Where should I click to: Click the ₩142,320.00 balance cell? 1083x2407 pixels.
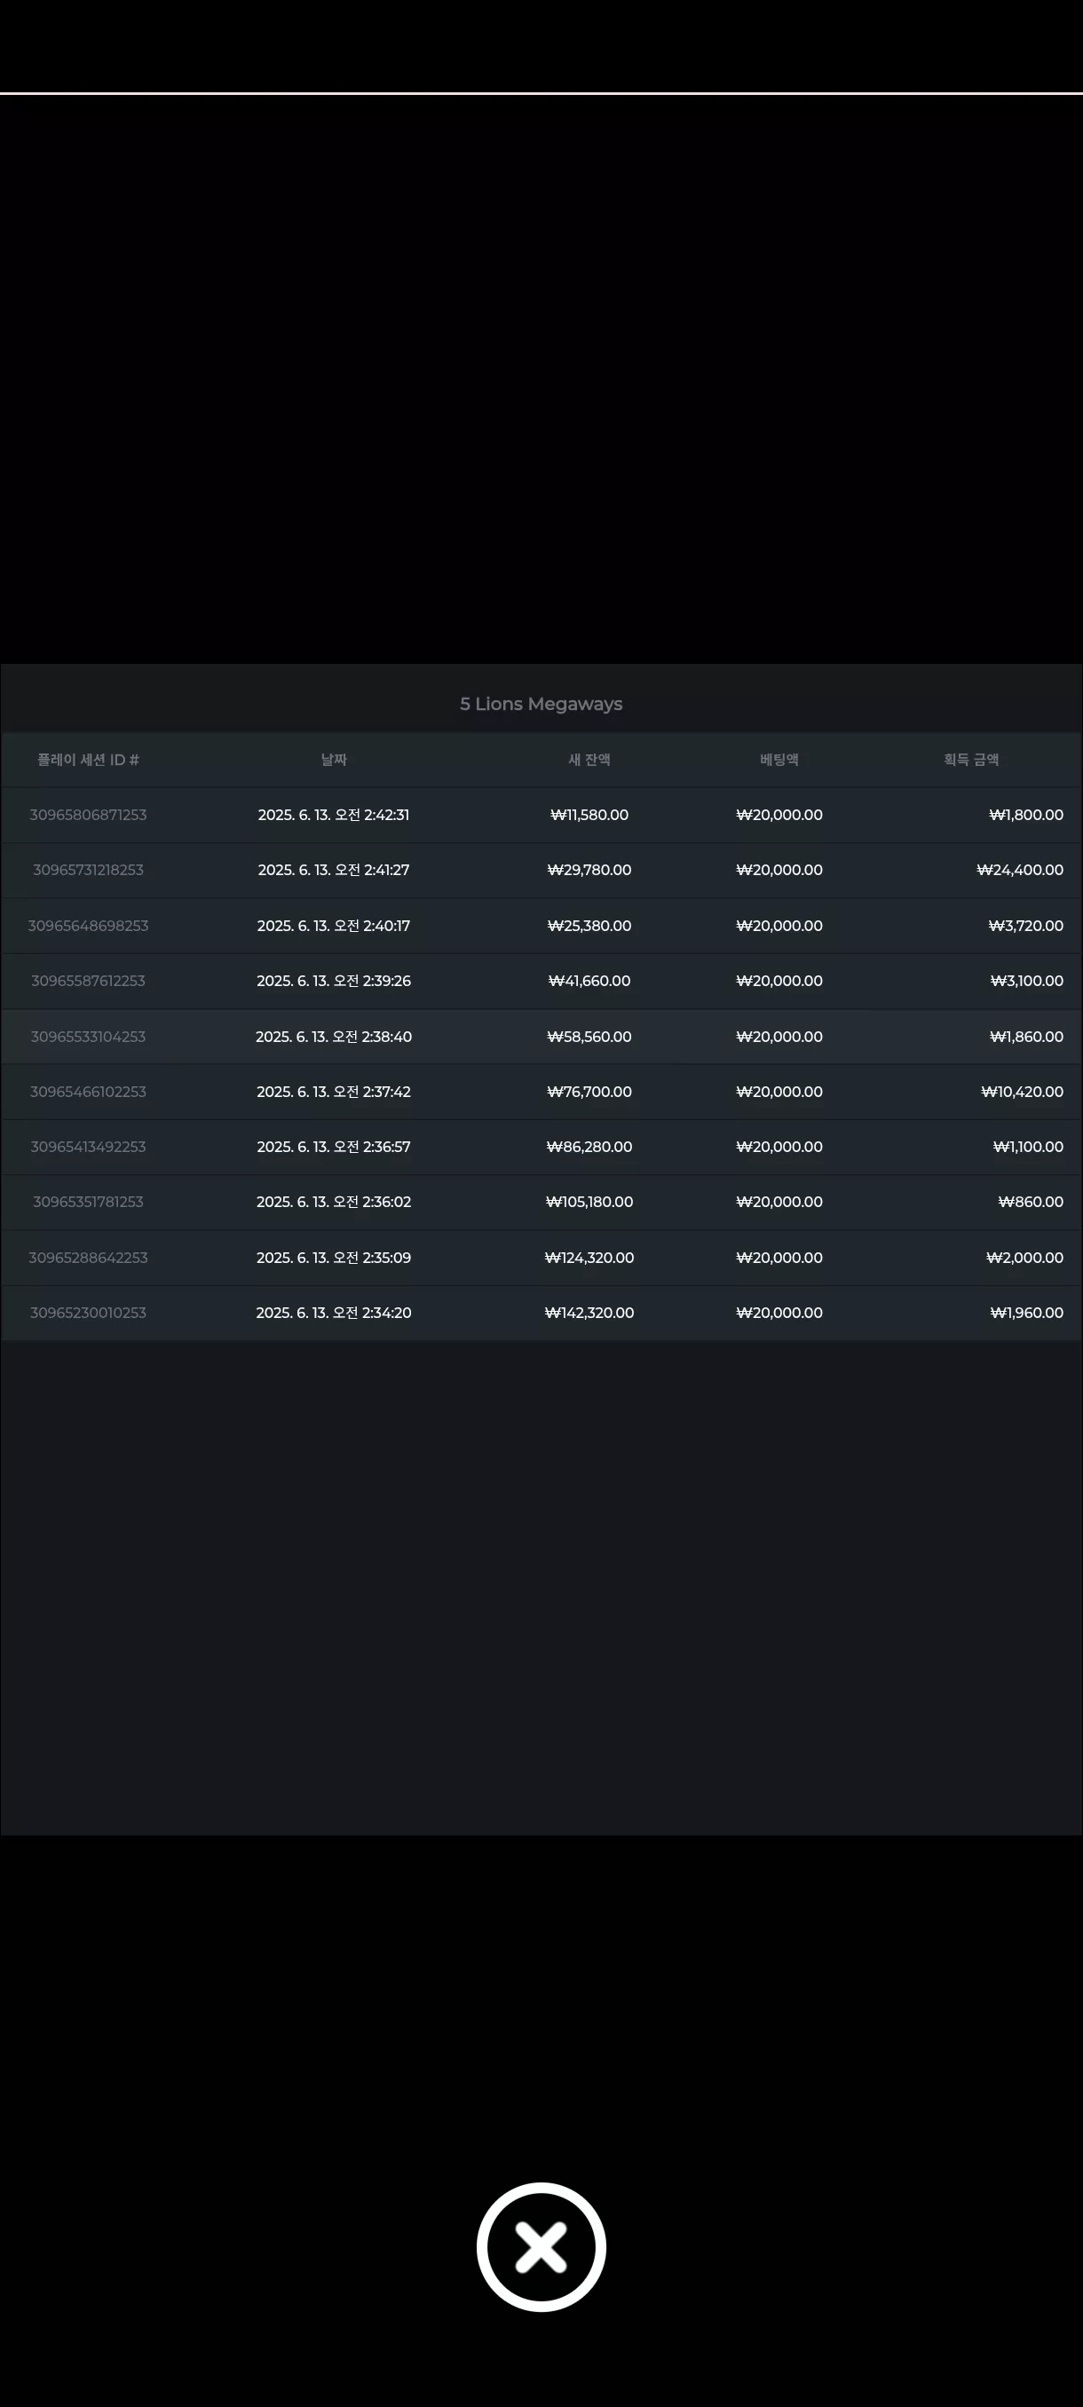point(589,1313)
